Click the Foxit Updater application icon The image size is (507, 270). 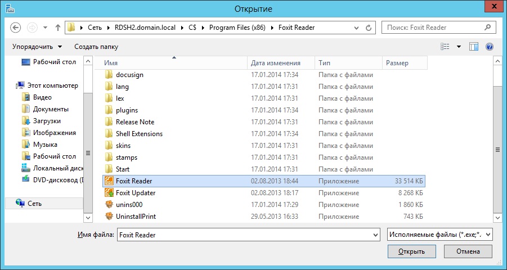(x=109, y=193)
